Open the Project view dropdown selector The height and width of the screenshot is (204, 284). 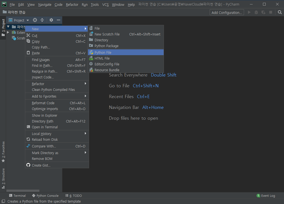point(19,20)
